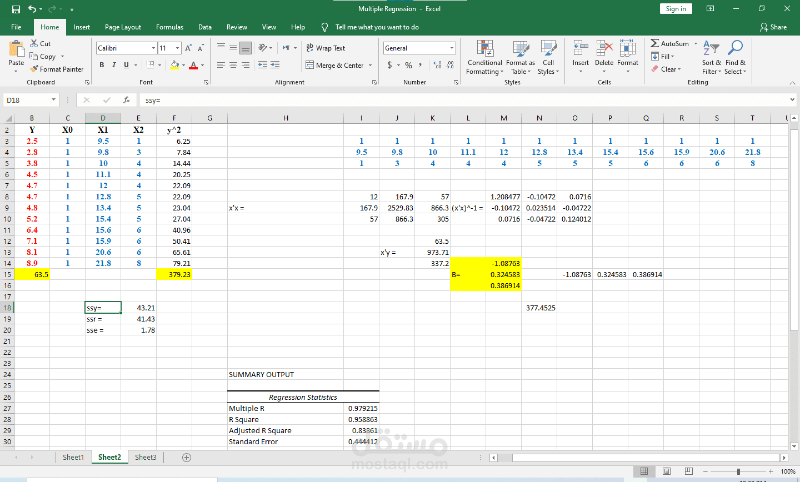
Task: Toggle bold formatting in the Font group
Action: click(x=102, y=65)
